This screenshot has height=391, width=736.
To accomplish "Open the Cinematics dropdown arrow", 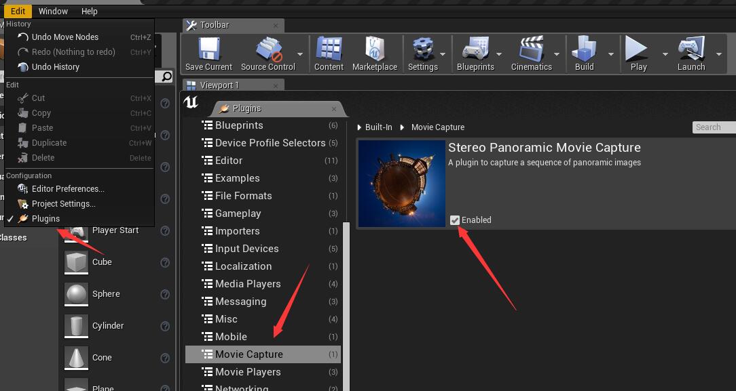I will pyautogui.click(x=557, y=54).
